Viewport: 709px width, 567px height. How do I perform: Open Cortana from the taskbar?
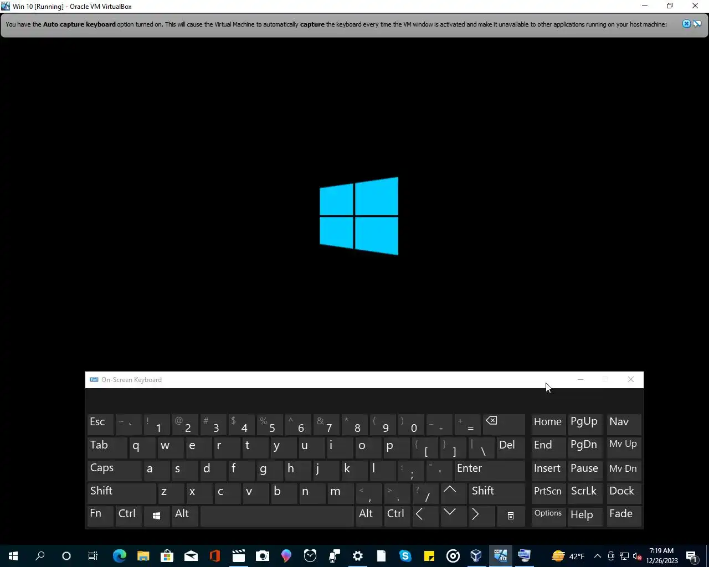click(66, 556)
